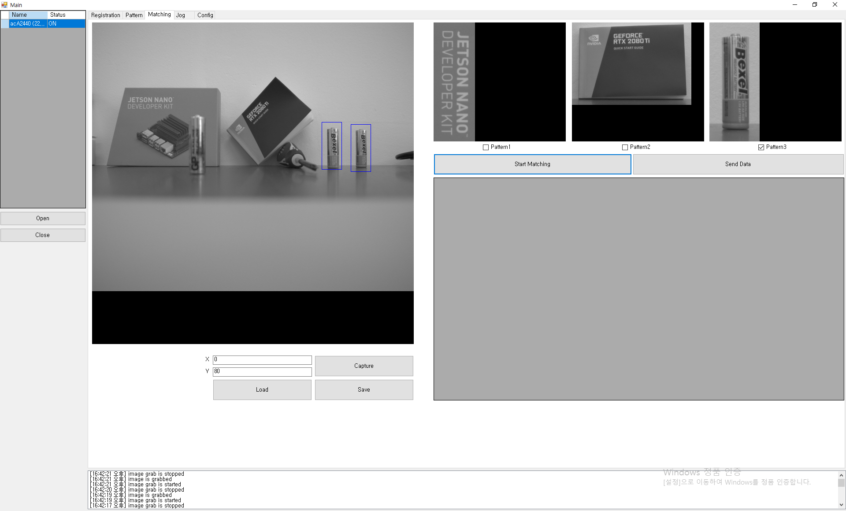846x511 pixels.
Task: Open the Pattern tab
Action: tap(134, 15)
